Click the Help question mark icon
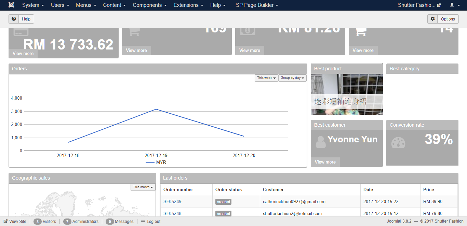This screenshot has height=226, width=467. pyautogui.click(x=14, y=19)
